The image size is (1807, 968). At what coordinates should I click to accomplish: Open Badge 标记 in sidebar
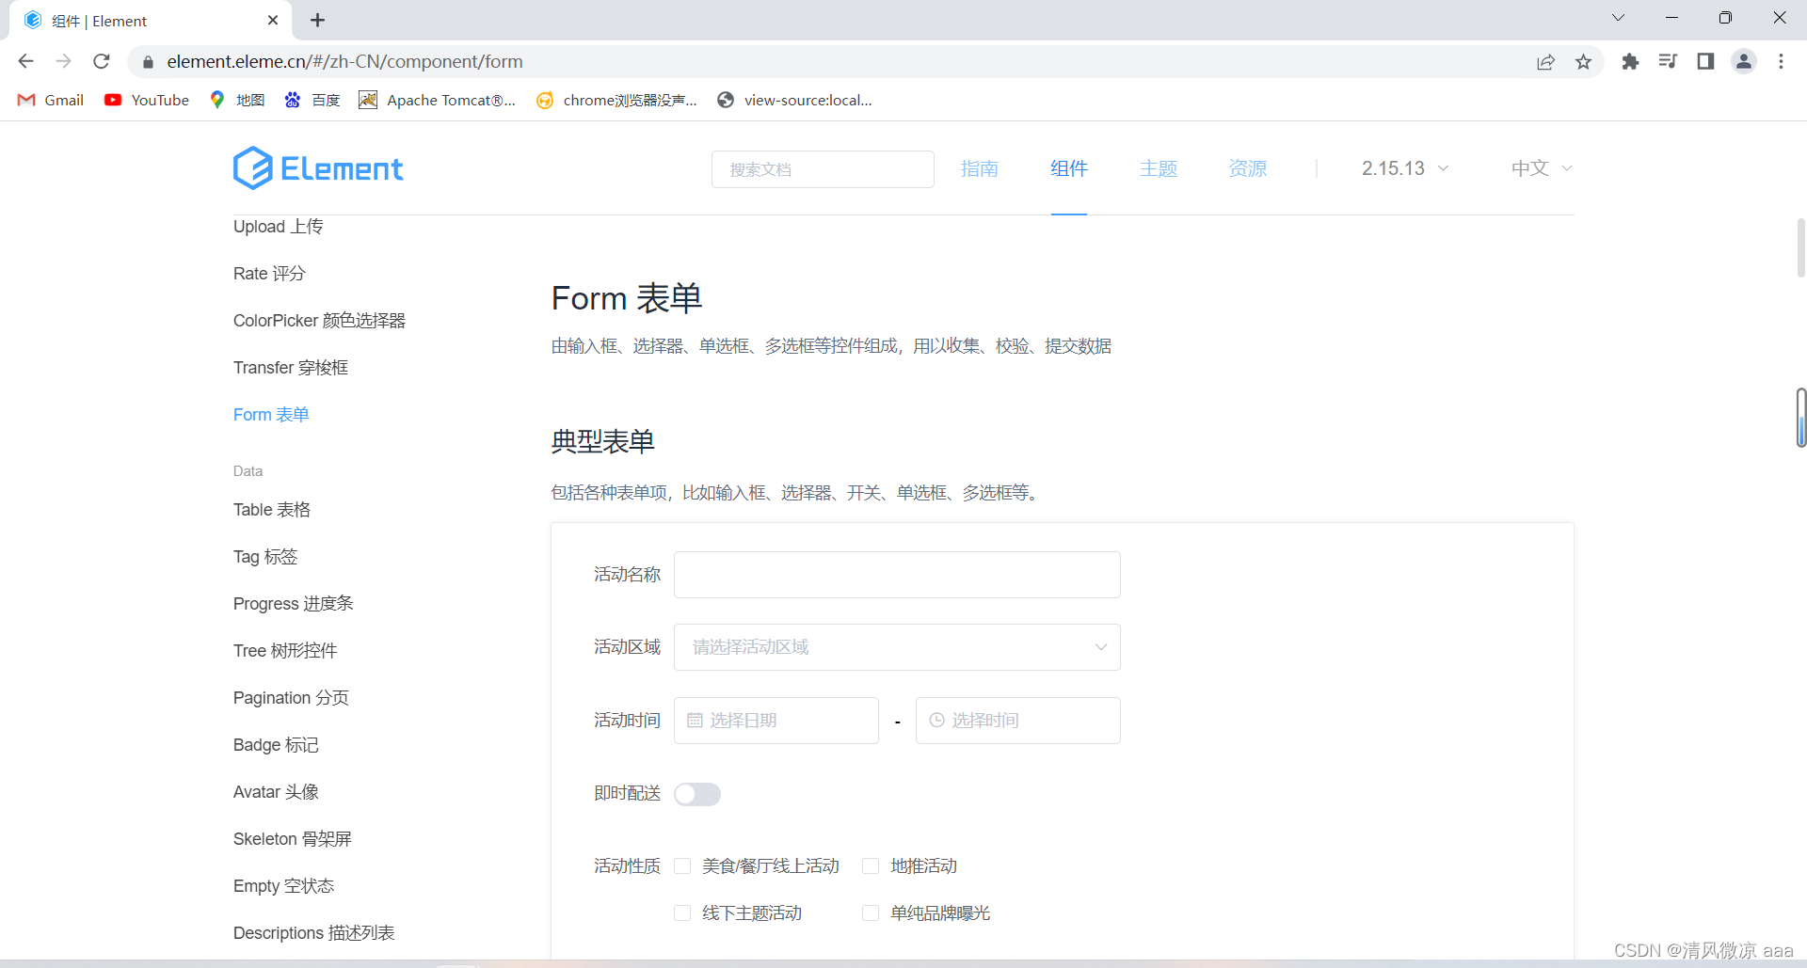pos(276,745)
